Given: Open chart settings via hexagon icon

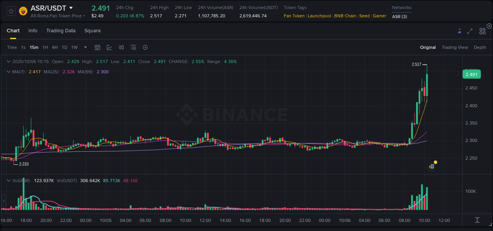Looking at the screenshot, I should 145,47.
